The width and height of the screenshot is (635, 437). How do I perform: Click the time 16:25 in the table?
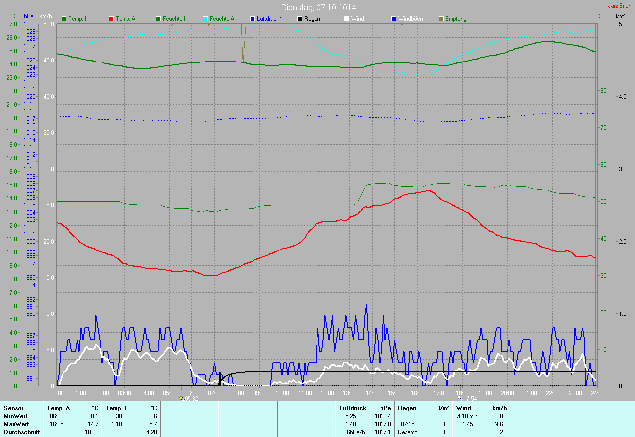57,424
